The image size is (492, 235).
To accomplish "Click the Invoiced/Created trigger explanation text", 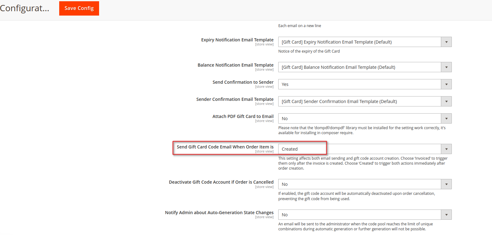I will tap(363, 163).
